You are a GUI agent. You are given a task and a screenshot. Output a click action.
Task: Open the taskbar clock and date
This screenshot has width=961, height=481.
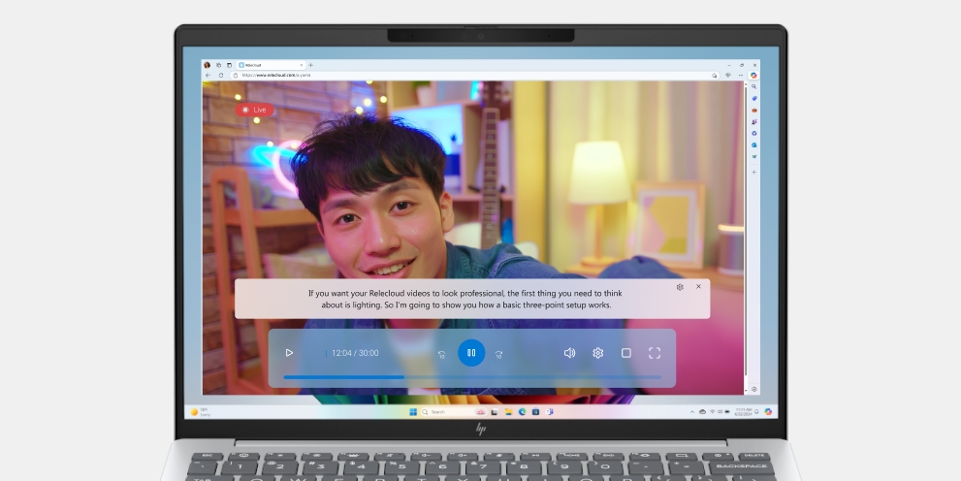coord(744,412)
